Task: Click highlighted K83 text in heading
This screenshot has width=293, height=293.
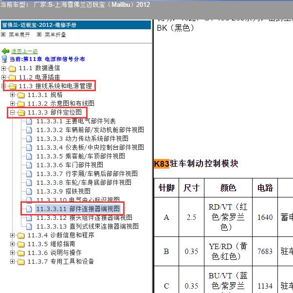Action: click(x=162, y=164)
